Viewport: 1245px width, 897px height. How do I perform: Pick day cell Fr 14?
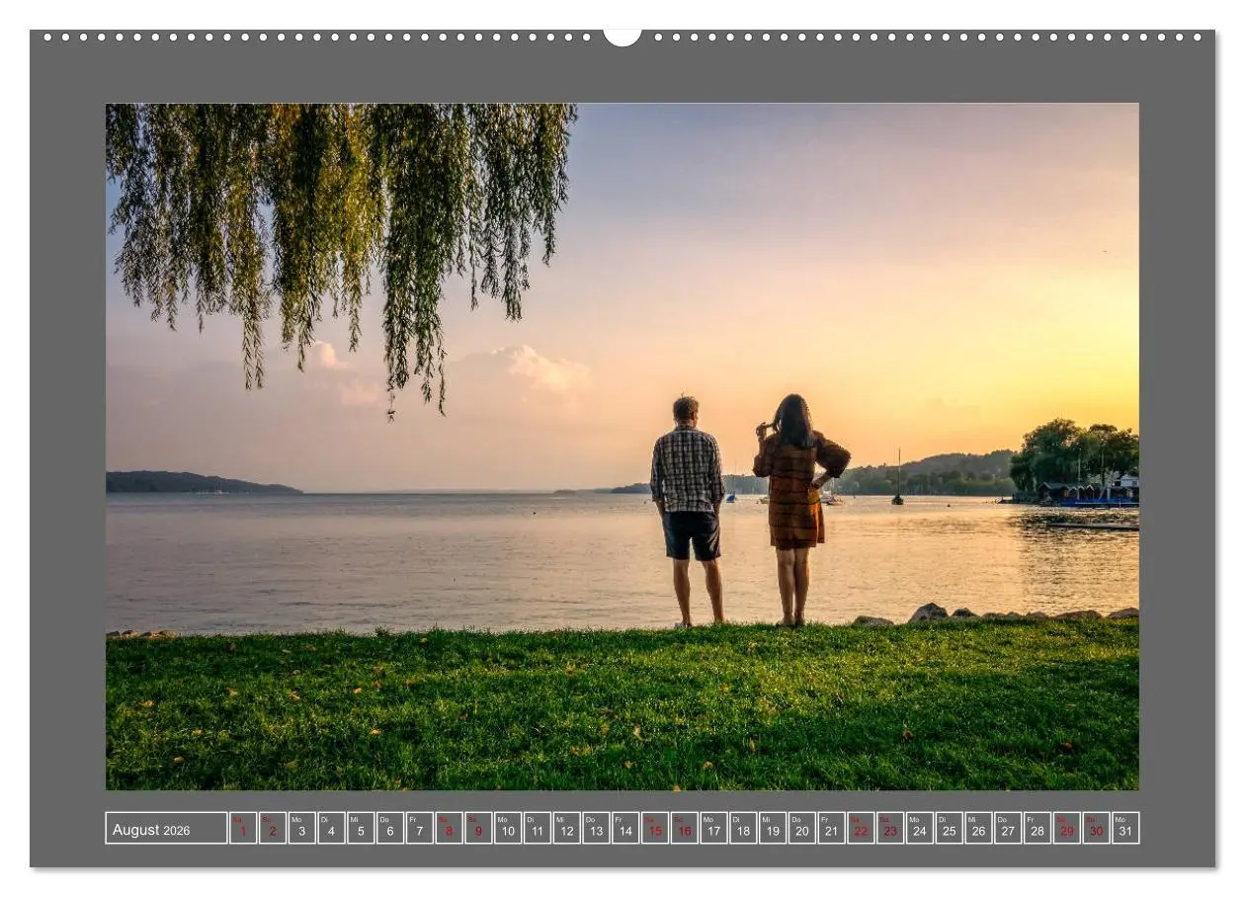tap(625, 828)
